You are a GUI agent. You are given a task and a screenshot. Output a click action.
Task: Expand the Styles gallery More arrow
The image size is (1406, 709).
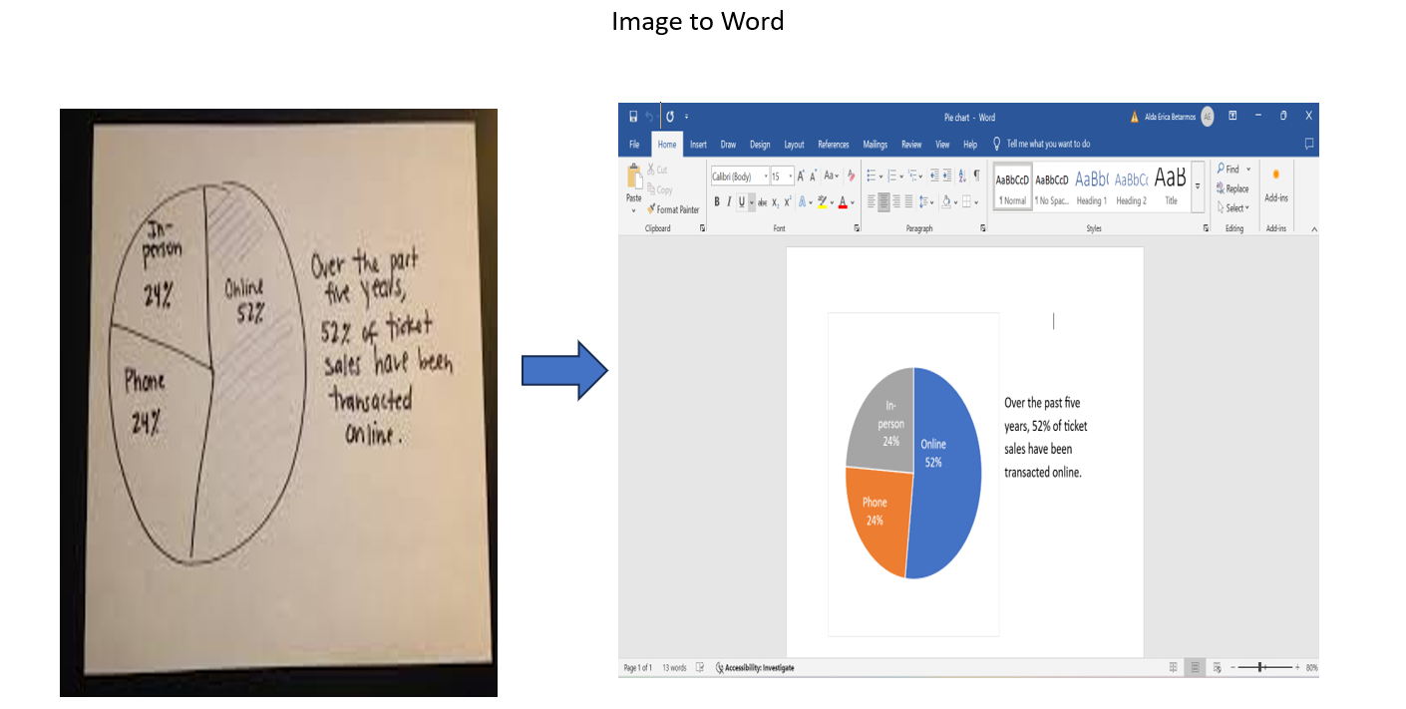(1198, 186)
